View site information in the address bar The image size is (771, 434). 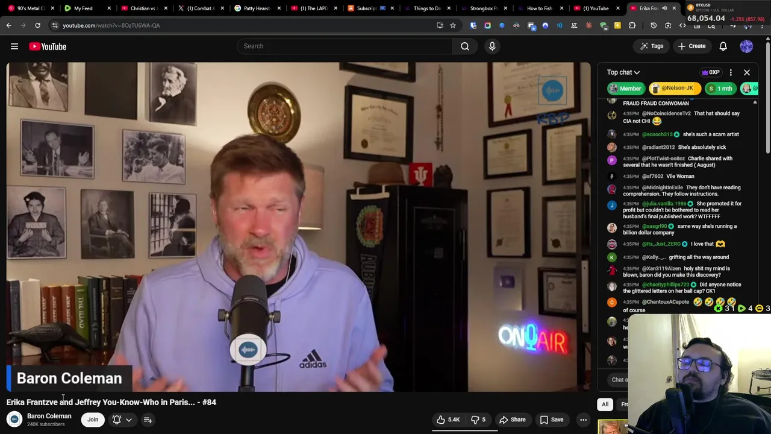point(55,25)
